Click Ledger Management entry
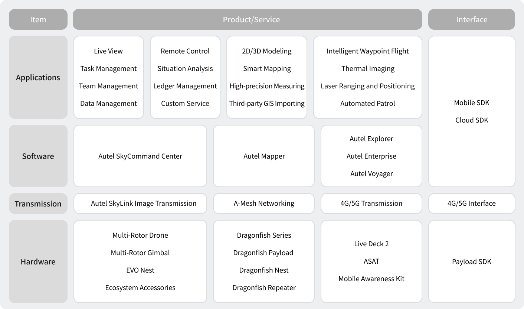This screenshot has width=524, height=309. 185,86
